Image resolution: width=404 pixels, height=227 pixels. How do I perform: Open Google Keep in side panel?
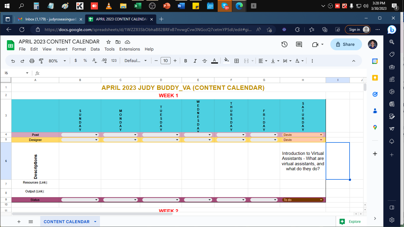(x=375, y=78)
